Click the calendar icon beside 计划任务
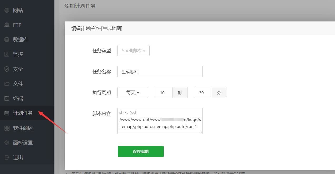Image resolution: width=335 pixels, height=174 pixels. tap(7, 113)
